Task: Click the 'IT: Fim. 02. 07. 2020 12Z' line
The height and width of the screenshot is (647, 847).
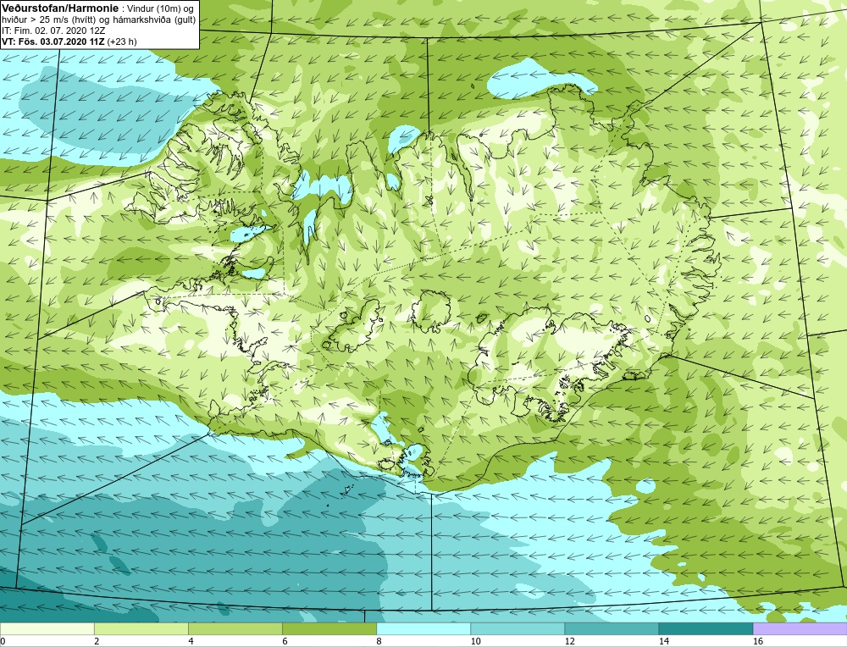Action: [53, 30]
